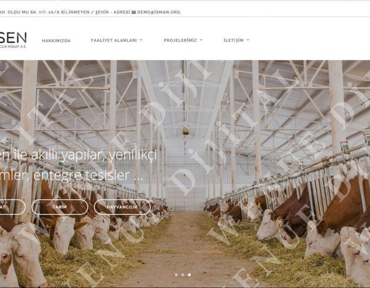Open the HAKKIMIZDA menu item
The width and height of the screenshot is (370, 288).
coord(56,41)
